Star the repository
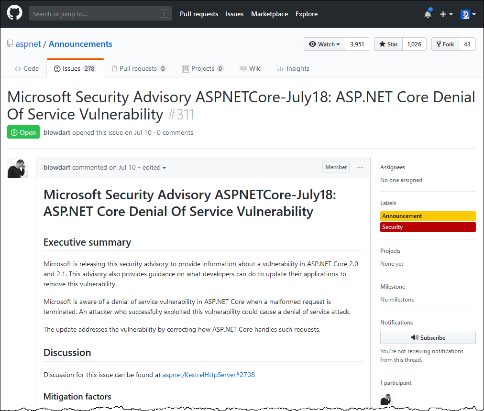The width and height of the screenshot is (484, 411). pos(388,44)
